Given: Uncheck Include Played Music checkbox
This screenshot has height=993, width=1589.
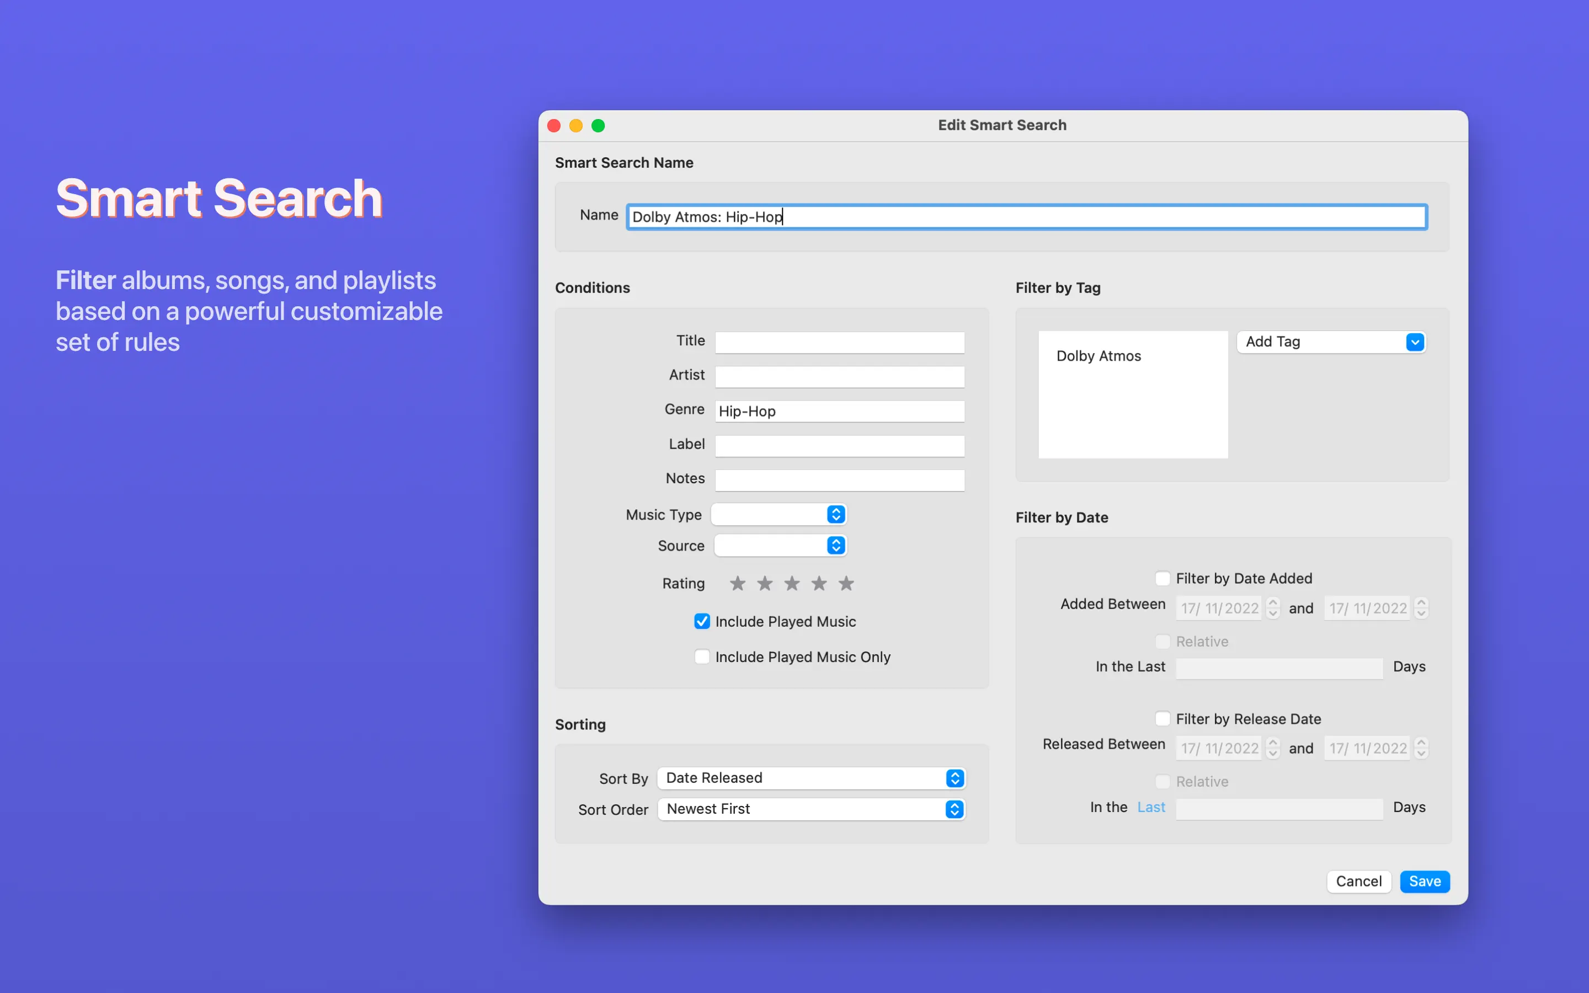Looking at the screenshot, I should 702,621.
